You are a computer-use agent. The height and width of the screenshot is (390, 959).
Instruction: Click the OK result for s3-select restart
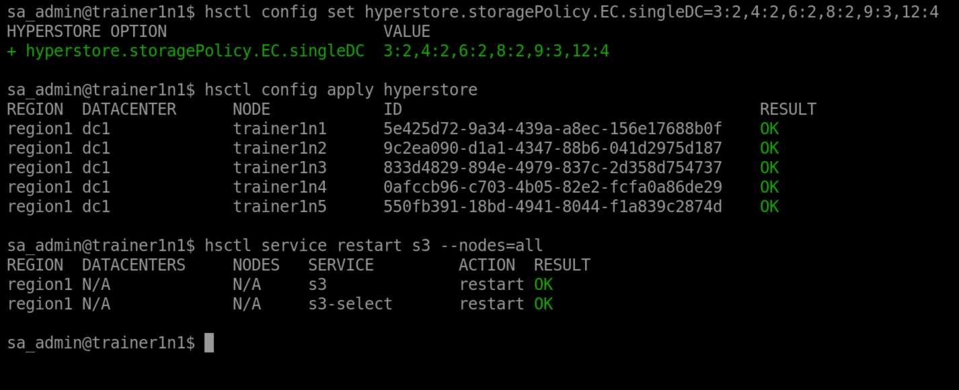[543, 304]
